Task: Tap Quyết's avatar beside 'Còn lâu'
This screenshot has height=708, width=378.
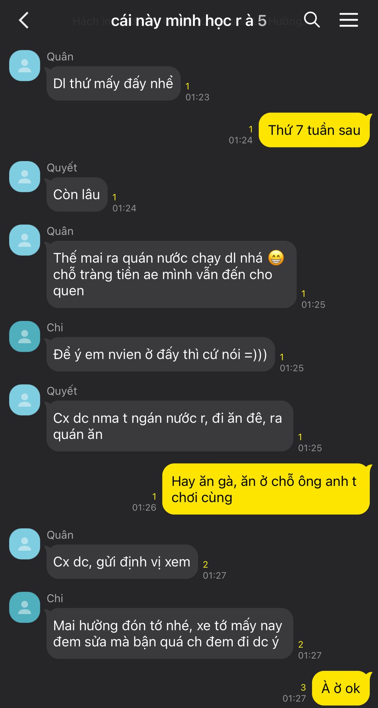Action: point(25,177)
